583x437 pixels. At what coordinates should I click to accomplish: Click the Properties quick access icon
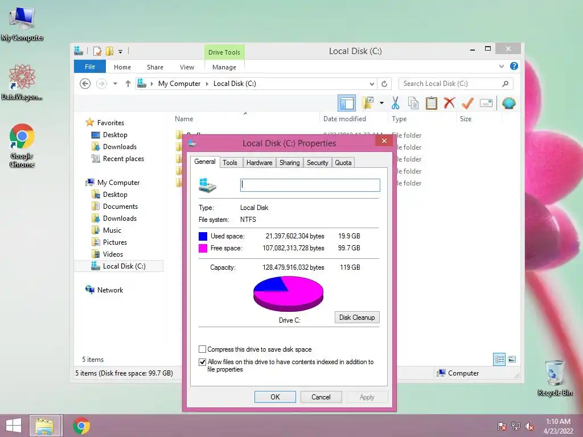[x=97, y=51]
